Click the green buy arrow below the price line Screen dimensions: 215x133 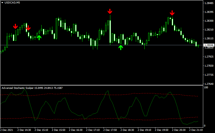121,47
